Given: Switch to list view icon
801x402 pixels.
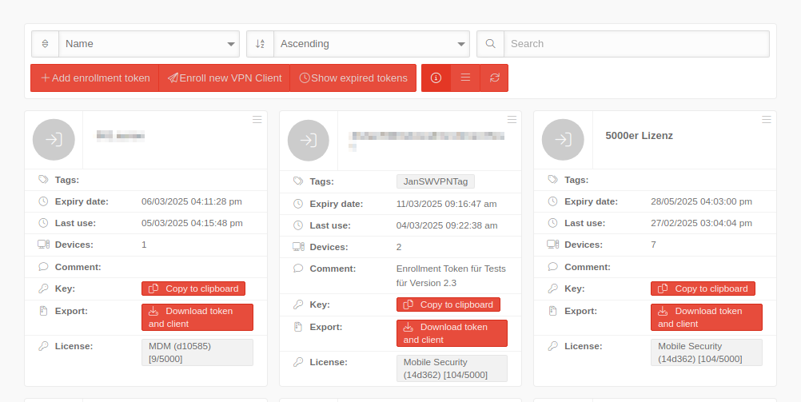Looking at the screenshot, I should click(465, 78).
